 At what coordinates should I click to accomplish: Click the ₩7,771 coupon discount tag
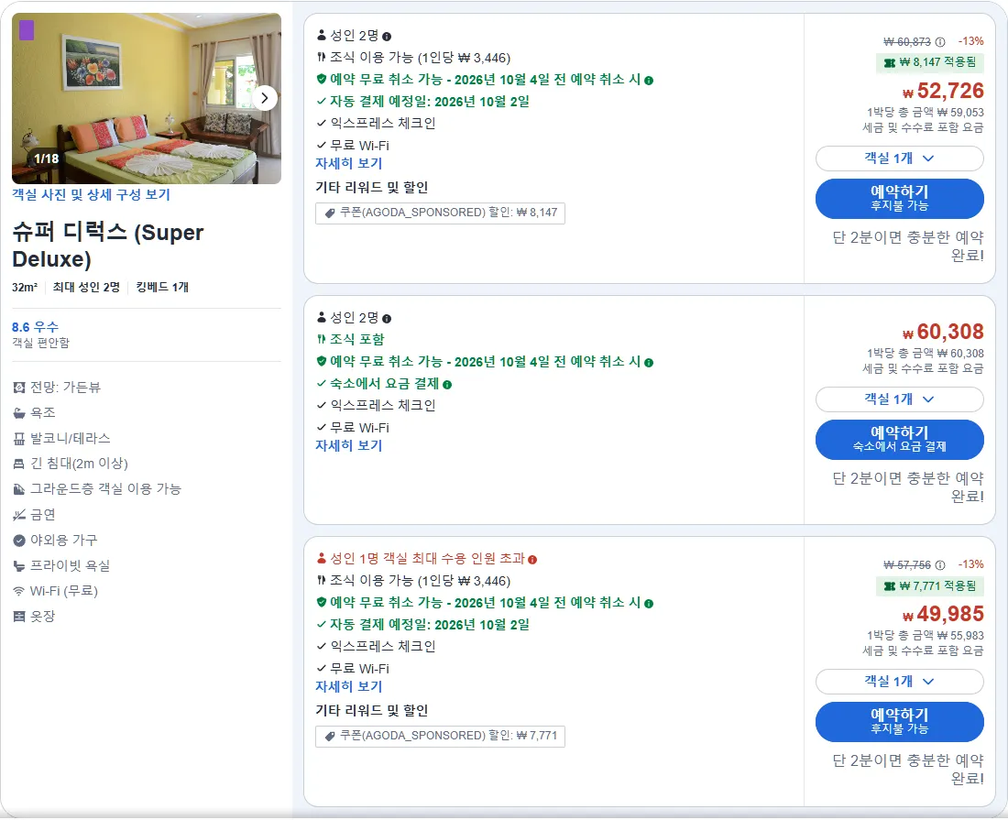(x=441, y=736)
